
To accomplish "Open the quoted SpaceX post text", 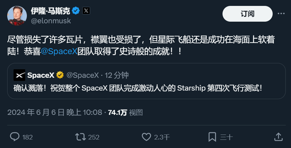I will tap(138, 88).
